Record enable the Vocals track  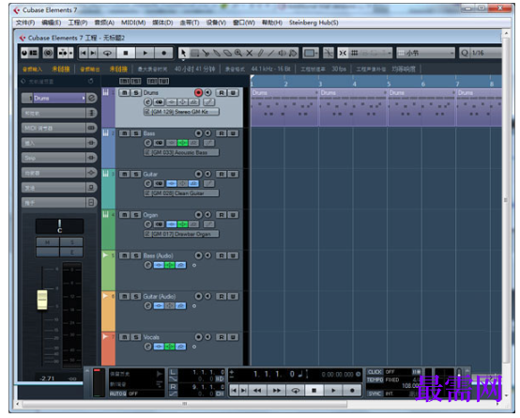click(198, 337)
